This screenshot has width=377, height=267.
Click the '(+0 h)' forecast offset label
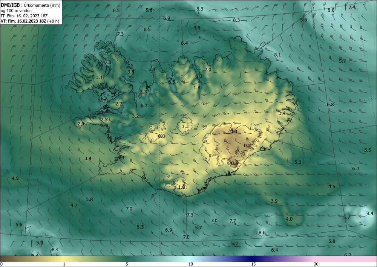coord(53,21)
